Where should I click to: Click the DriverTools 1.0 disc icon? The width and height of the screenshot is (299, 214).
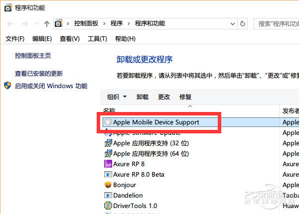[x=108, y=206]
